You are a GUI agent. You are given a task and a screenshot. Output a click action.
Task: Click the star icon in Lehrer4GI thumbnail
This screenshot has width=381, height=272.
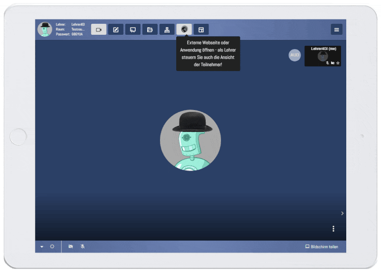[x=338, y=63]
